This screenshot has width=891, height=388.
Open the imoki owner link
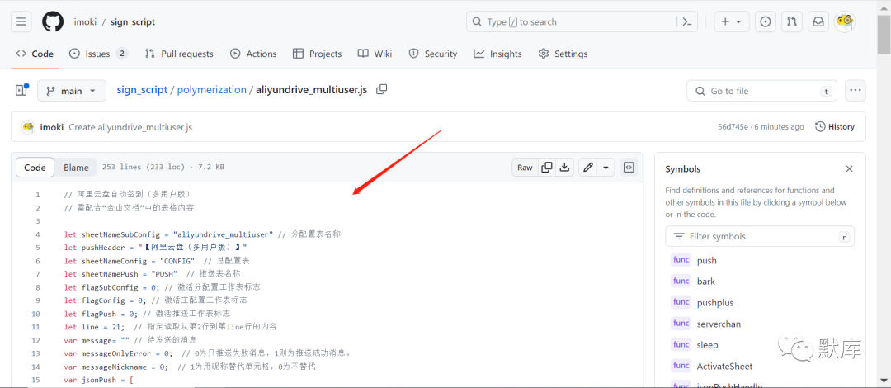point(85,21)
